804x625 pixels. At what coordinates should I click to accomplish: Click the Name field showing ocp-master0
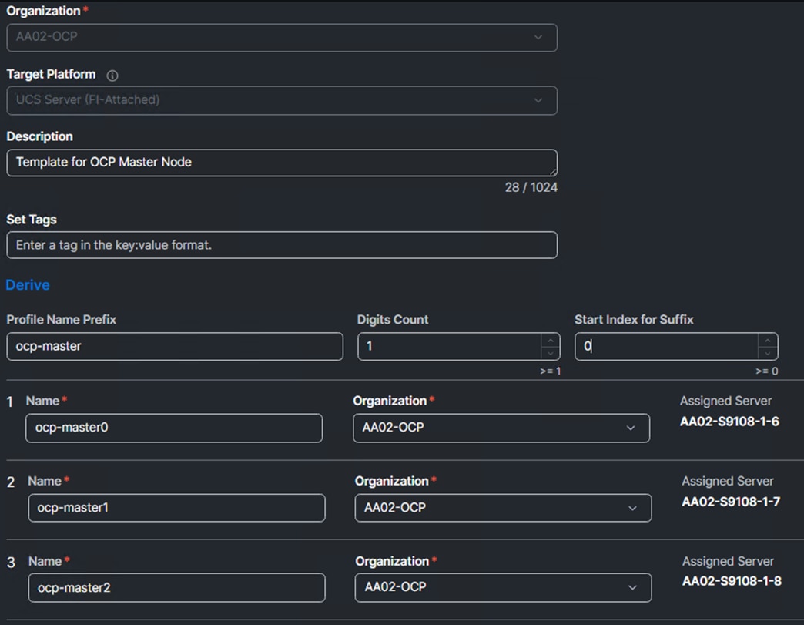pos(174,428)
